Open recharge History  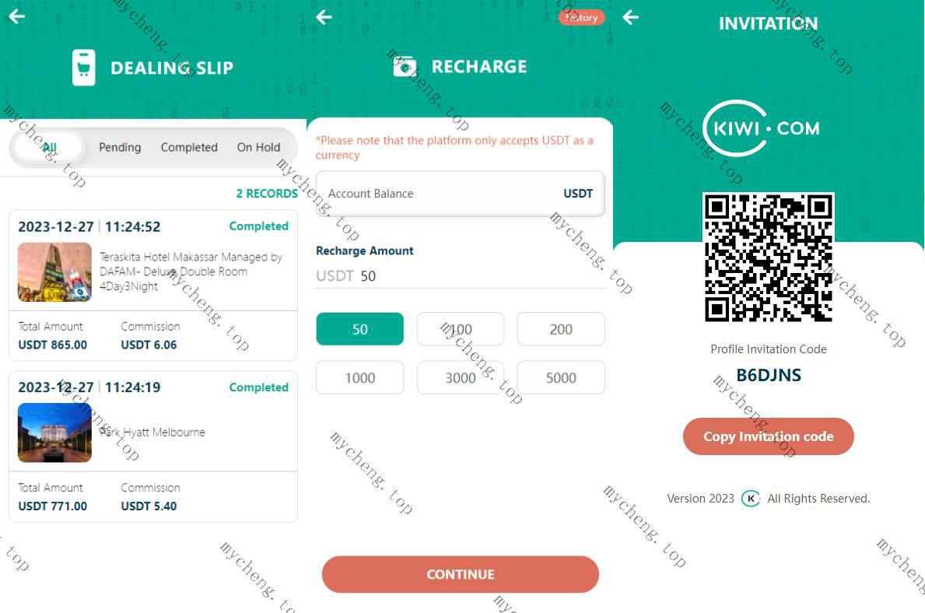point(581,18)
